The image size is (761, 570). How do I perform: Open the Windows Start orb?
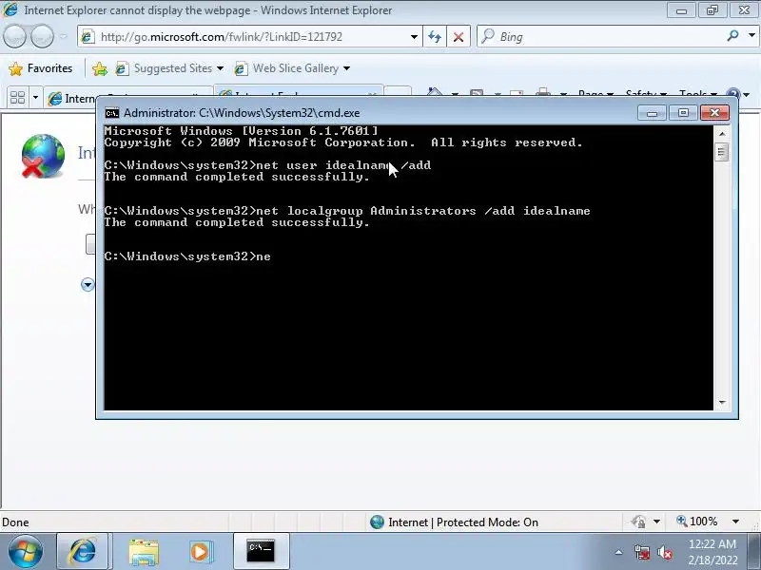click(x=26, y=552)
